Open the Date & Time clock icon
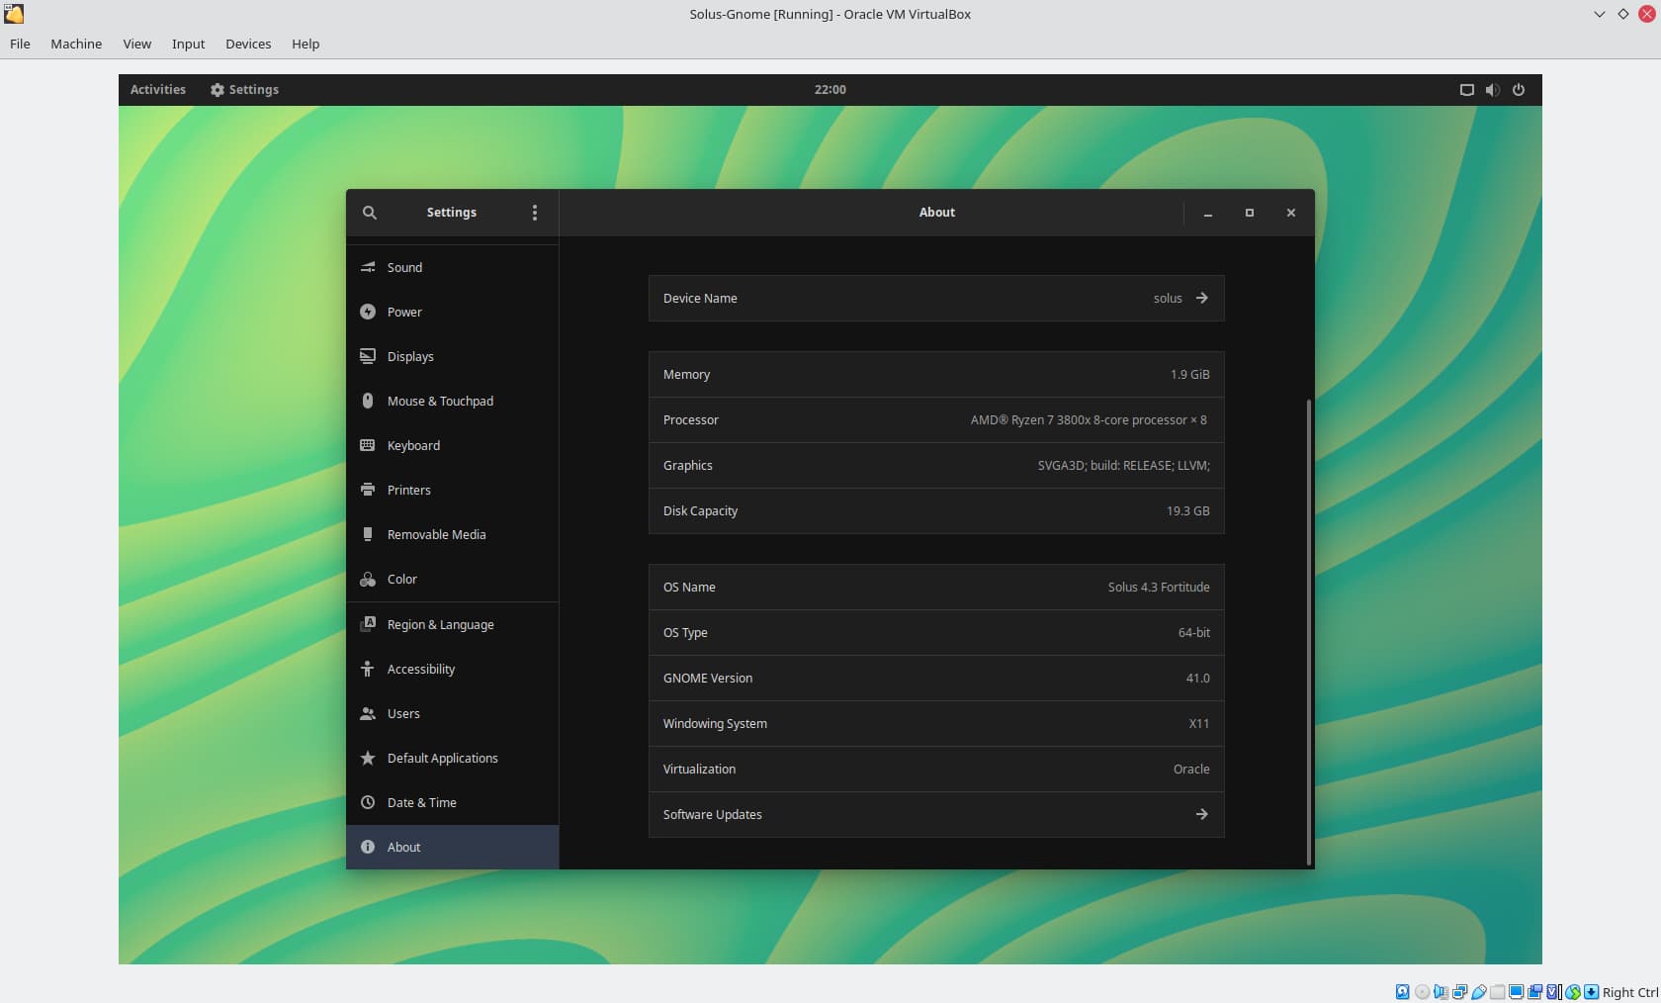The image size is (1661, 1003). [368, 802]
